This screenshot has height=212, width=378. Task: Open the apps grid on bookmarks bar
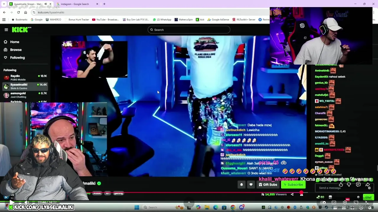(4, 20)
